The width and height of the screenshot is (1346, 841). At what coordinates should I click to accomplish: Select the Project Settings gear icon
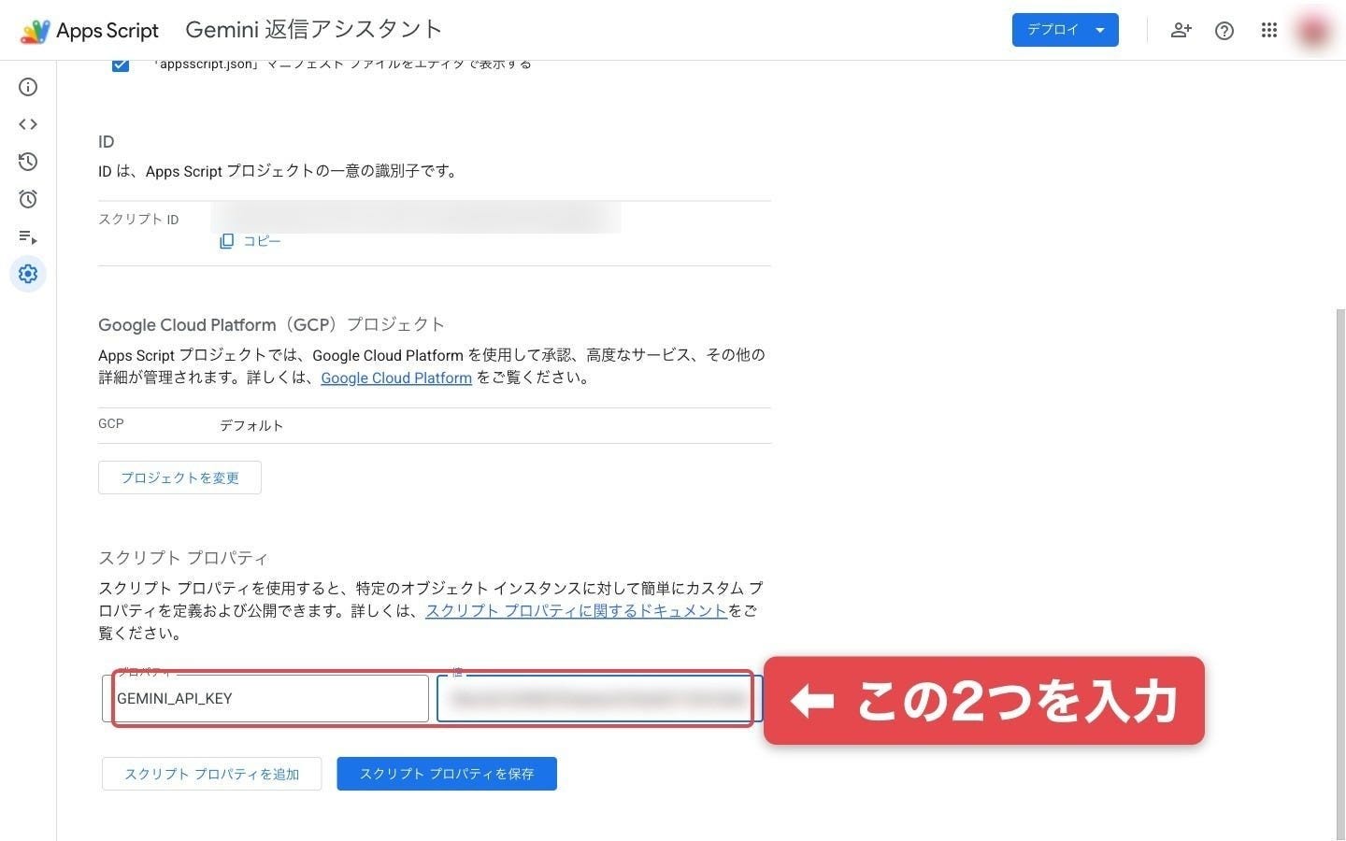(x=28, y=274)
